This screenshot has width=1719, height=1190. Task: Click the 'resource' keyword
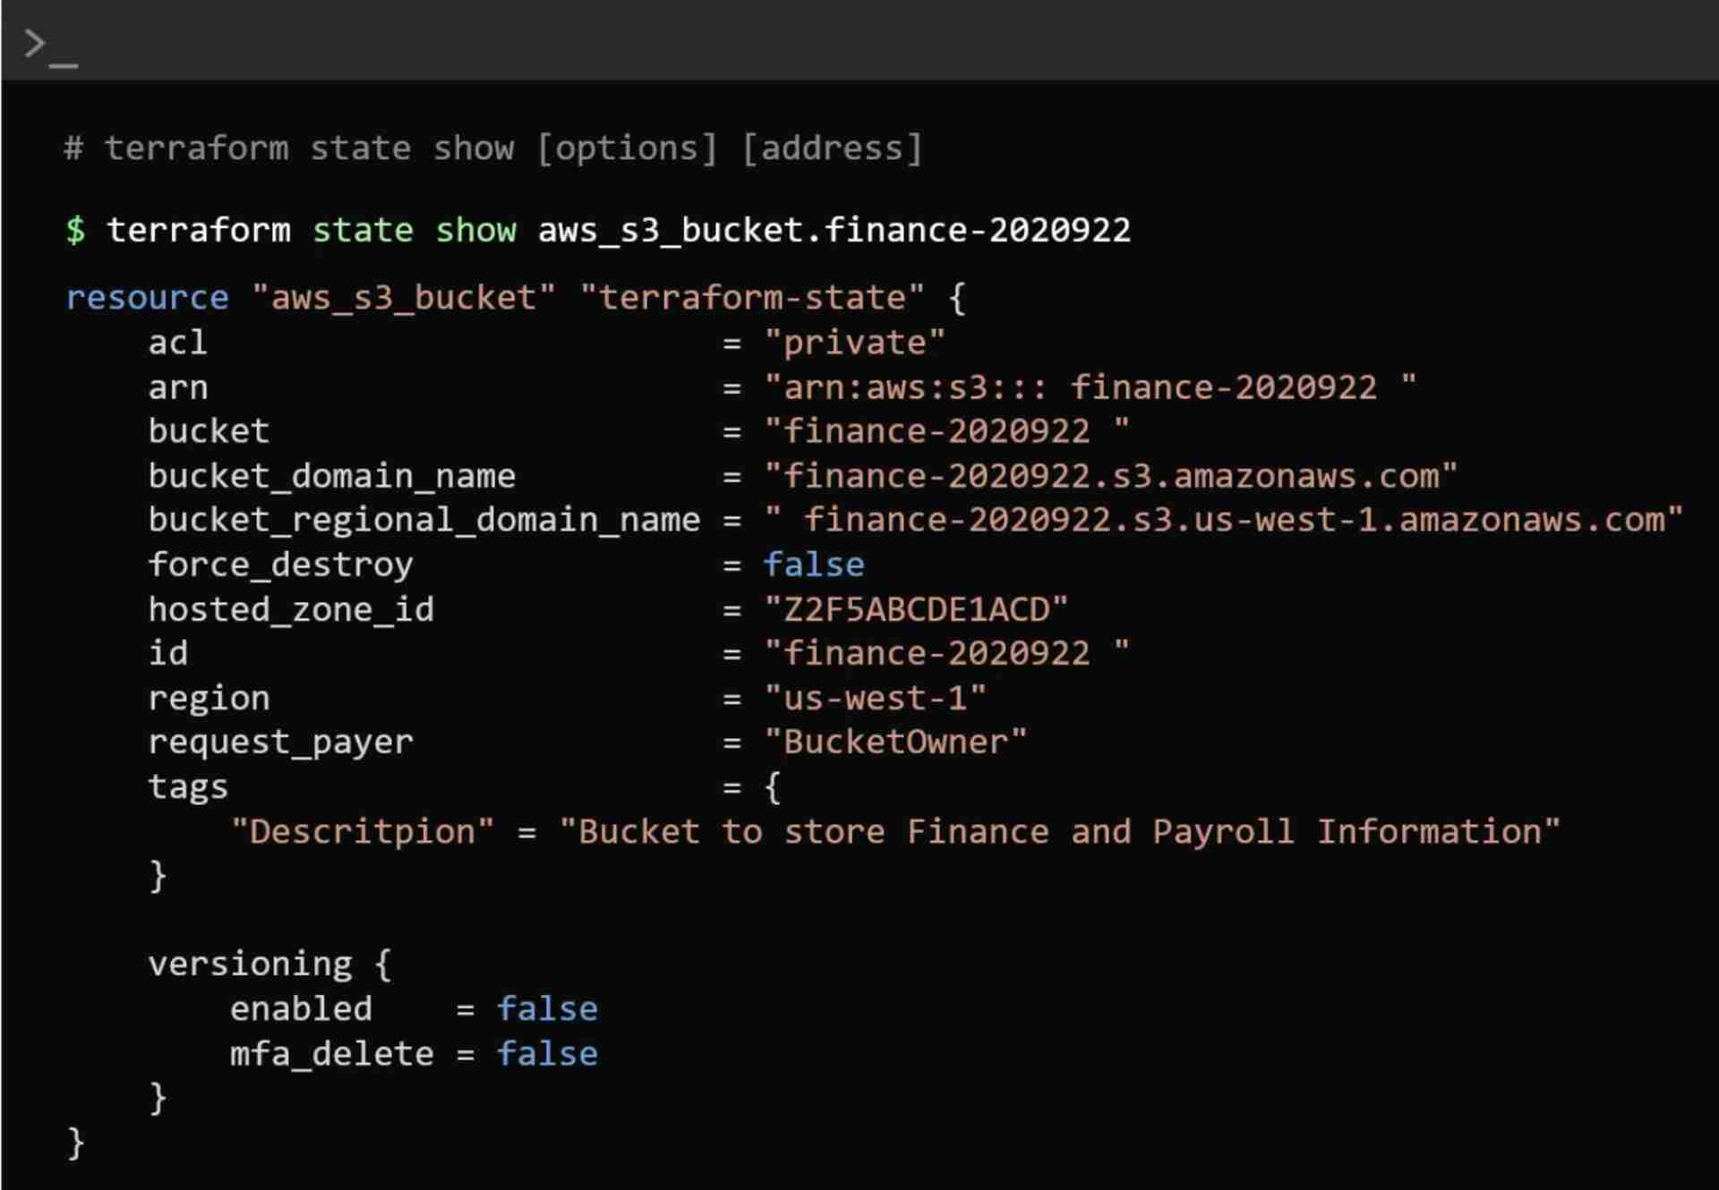tap(148, 298)
